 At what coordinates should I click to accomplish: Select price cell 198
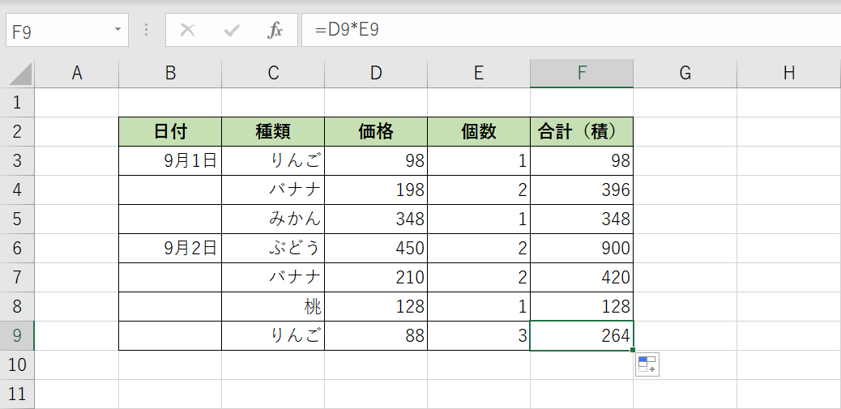click(x=376, y=190)
